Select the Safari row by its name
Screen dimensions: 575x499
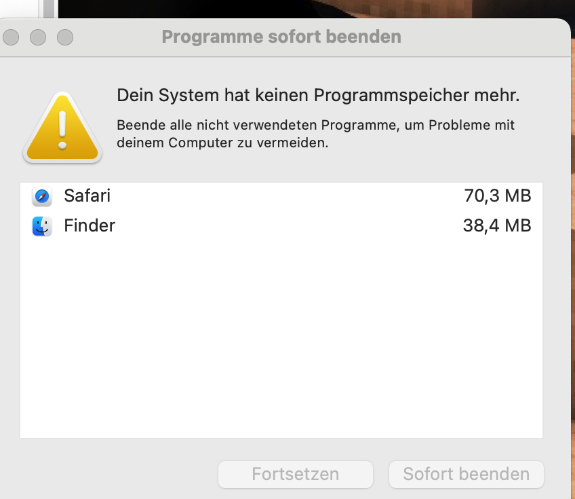(87, 196)
